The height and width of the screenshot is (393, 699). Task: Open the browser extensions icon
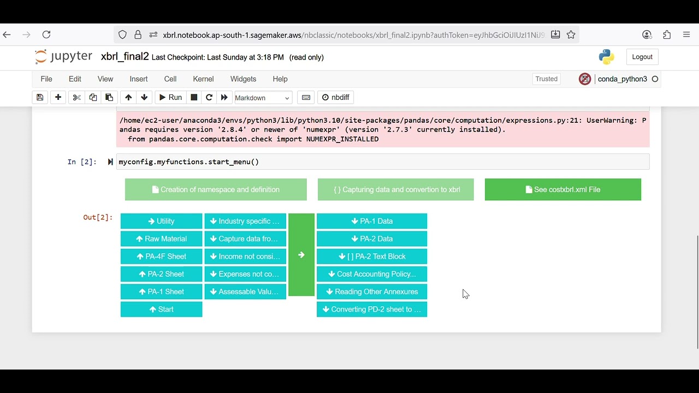(667, 34)
